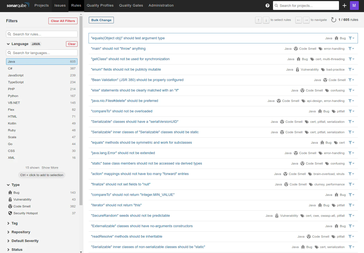
Task: Click Show More languages link
Action: tap(50, 168)
